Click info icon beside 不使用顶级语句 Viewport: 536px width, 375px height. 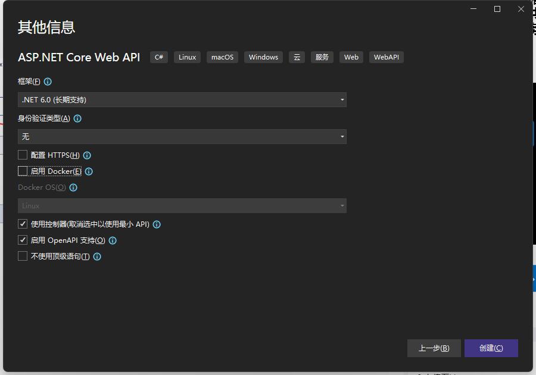(97, 257)
